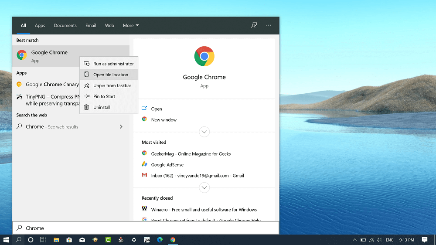Open the Documents search tab
Image resolution: width=436 pixels, height=245 pixels.
(x=65, y=25)
